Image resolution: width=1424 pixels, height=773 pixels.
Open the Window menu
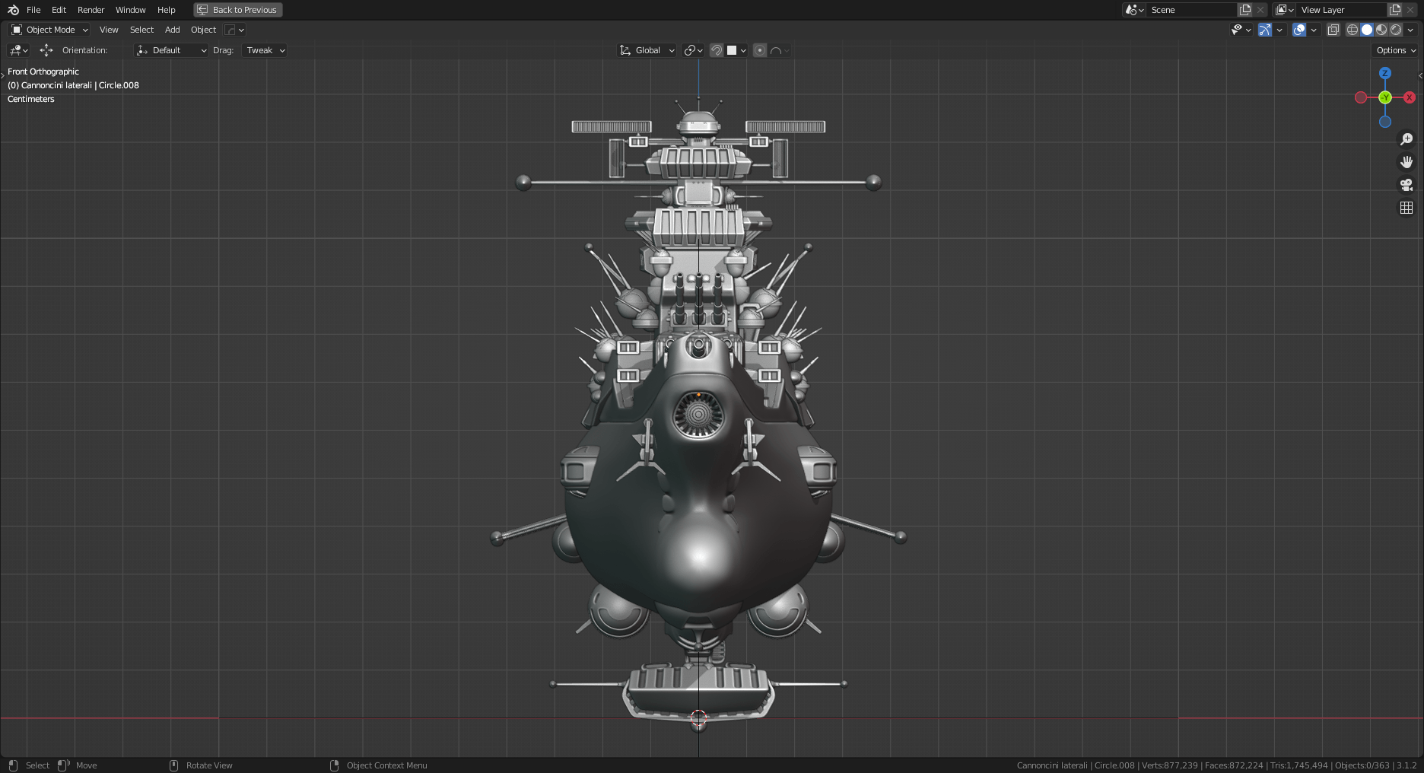(x=130, y=10)
